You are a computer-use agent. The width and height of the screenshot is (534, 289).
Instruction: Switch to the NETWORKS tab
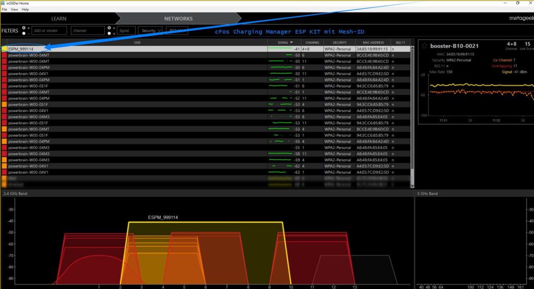[x=178, y=19]
